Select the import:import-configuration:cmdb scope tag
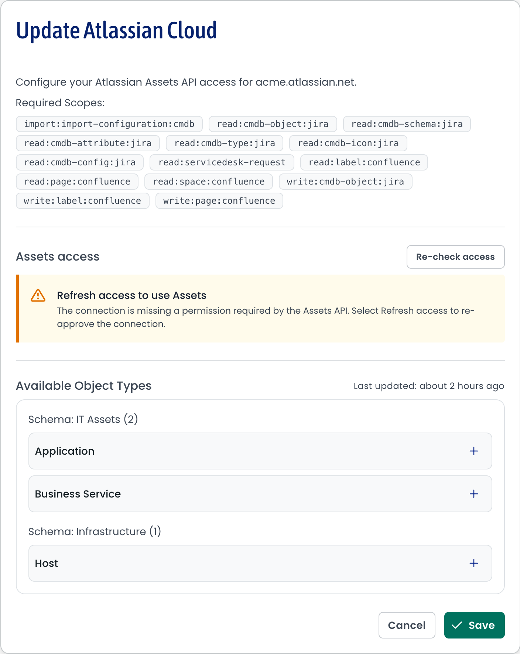 [109, 124]
